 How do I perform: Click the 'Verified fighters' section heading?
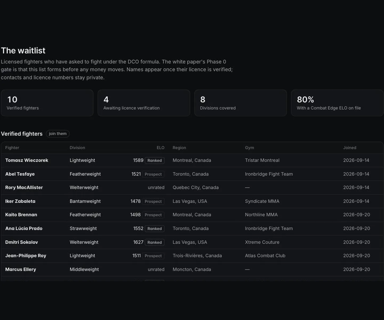22,134
